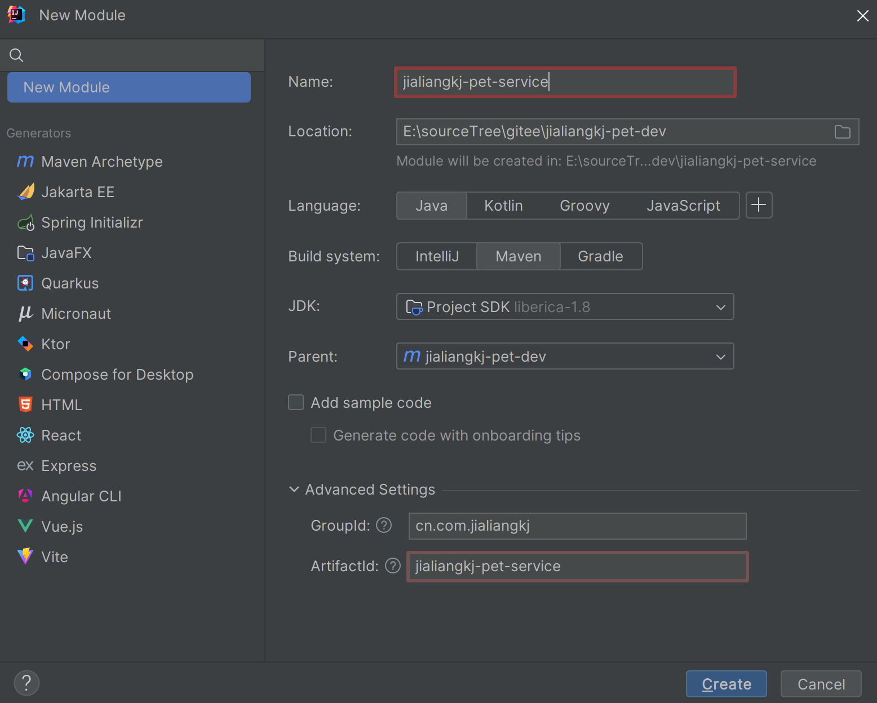
Task: Click the Spring Initializr leaf icon
Action: point(26,223)
